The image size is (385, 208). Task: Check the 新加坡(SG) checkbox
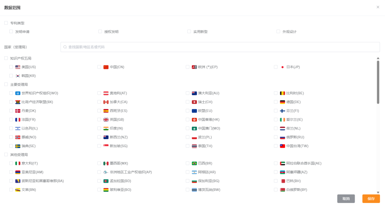point(99,146)
